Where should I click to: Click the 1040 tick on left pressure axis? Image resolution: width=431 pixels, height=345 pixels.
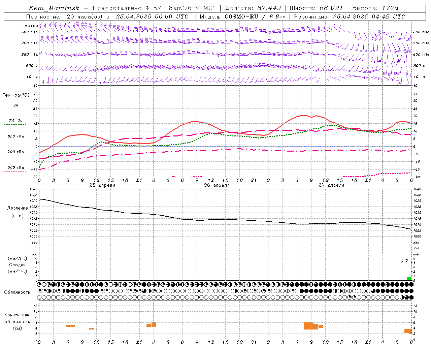34,189
